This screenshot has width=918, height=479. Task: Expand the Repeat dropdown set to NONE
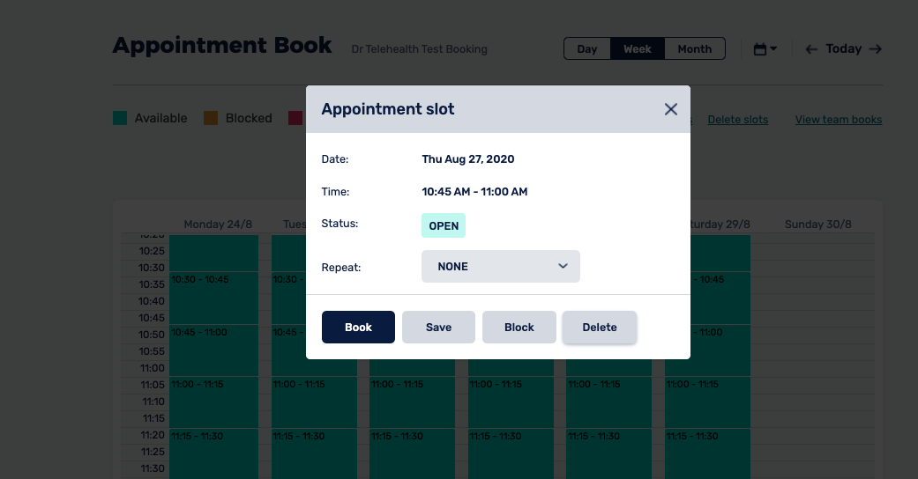pyautogui.click(x=500, y=266)
